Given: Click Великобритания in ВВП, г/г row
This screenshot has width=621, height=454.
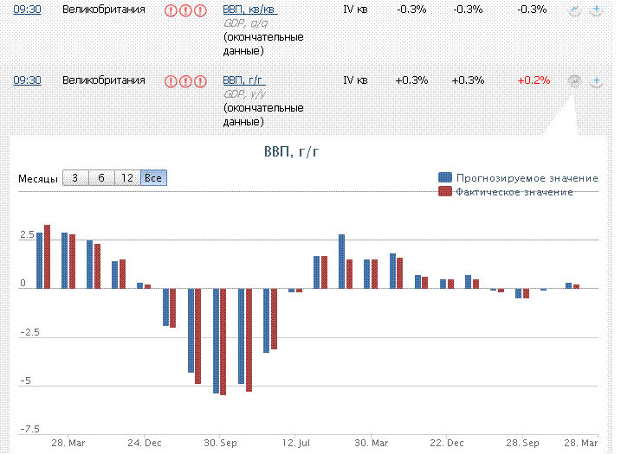Looking at the screenshot, I should 104,80.
